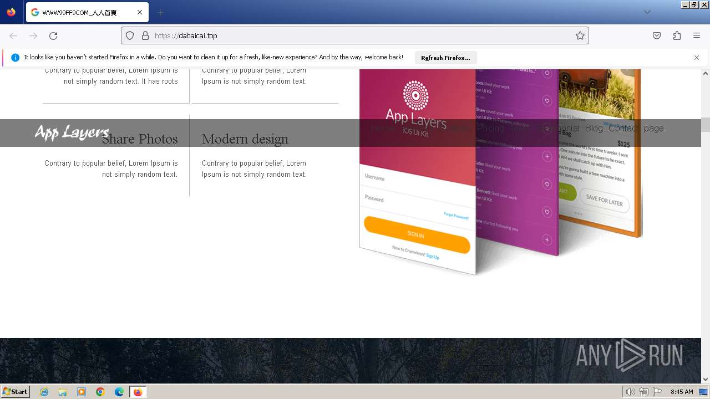This screenshot has height=399, width=710.
Task: Open a new tab with plus
Action: pos(160,12)
